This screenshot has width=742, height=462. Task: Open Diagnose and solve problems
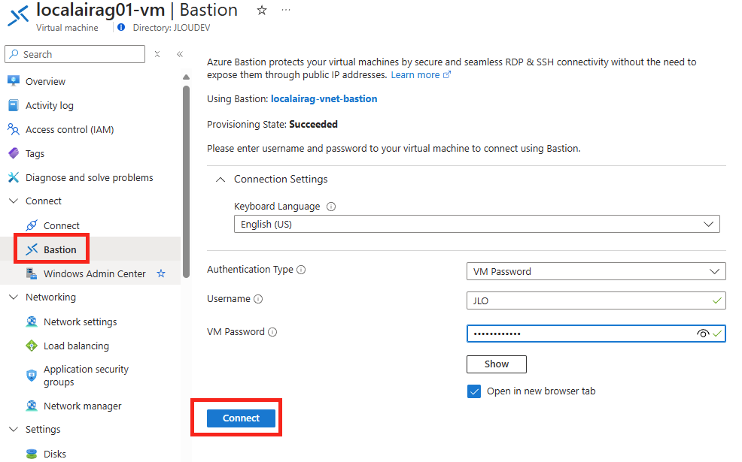click(90, 177)
